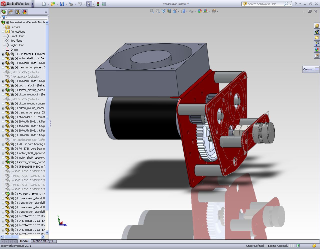Expand the 60 tooth 20 dp gear node
Screen dimensions: 320x249
(3, 122)
